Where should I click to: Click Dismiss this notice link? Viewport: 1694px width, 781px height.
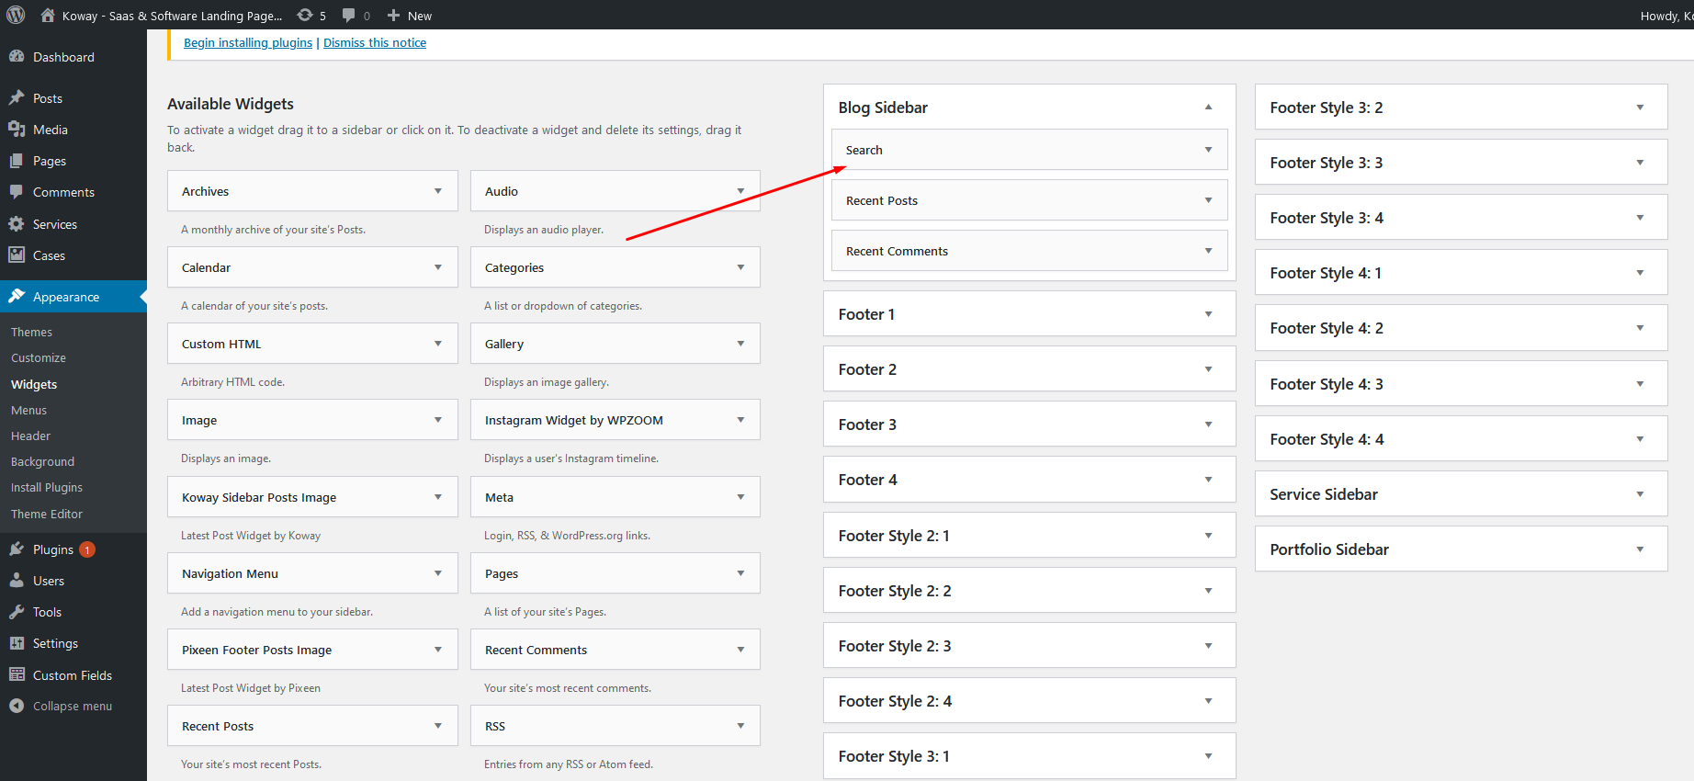(x=375, y=42)
